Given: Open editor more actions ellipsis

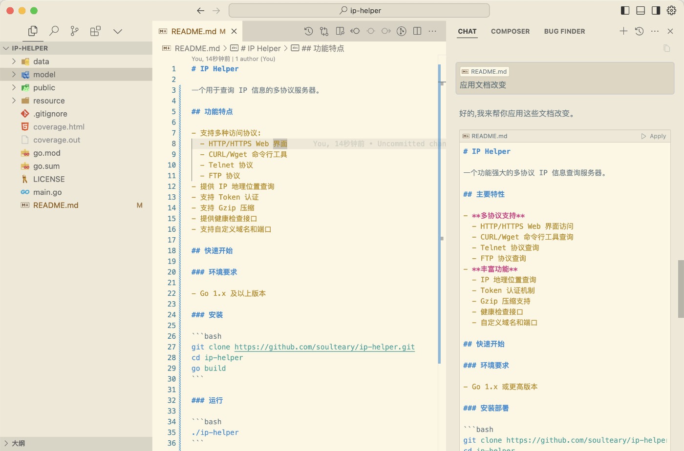Looking at the screenshot, I should 432,31.
